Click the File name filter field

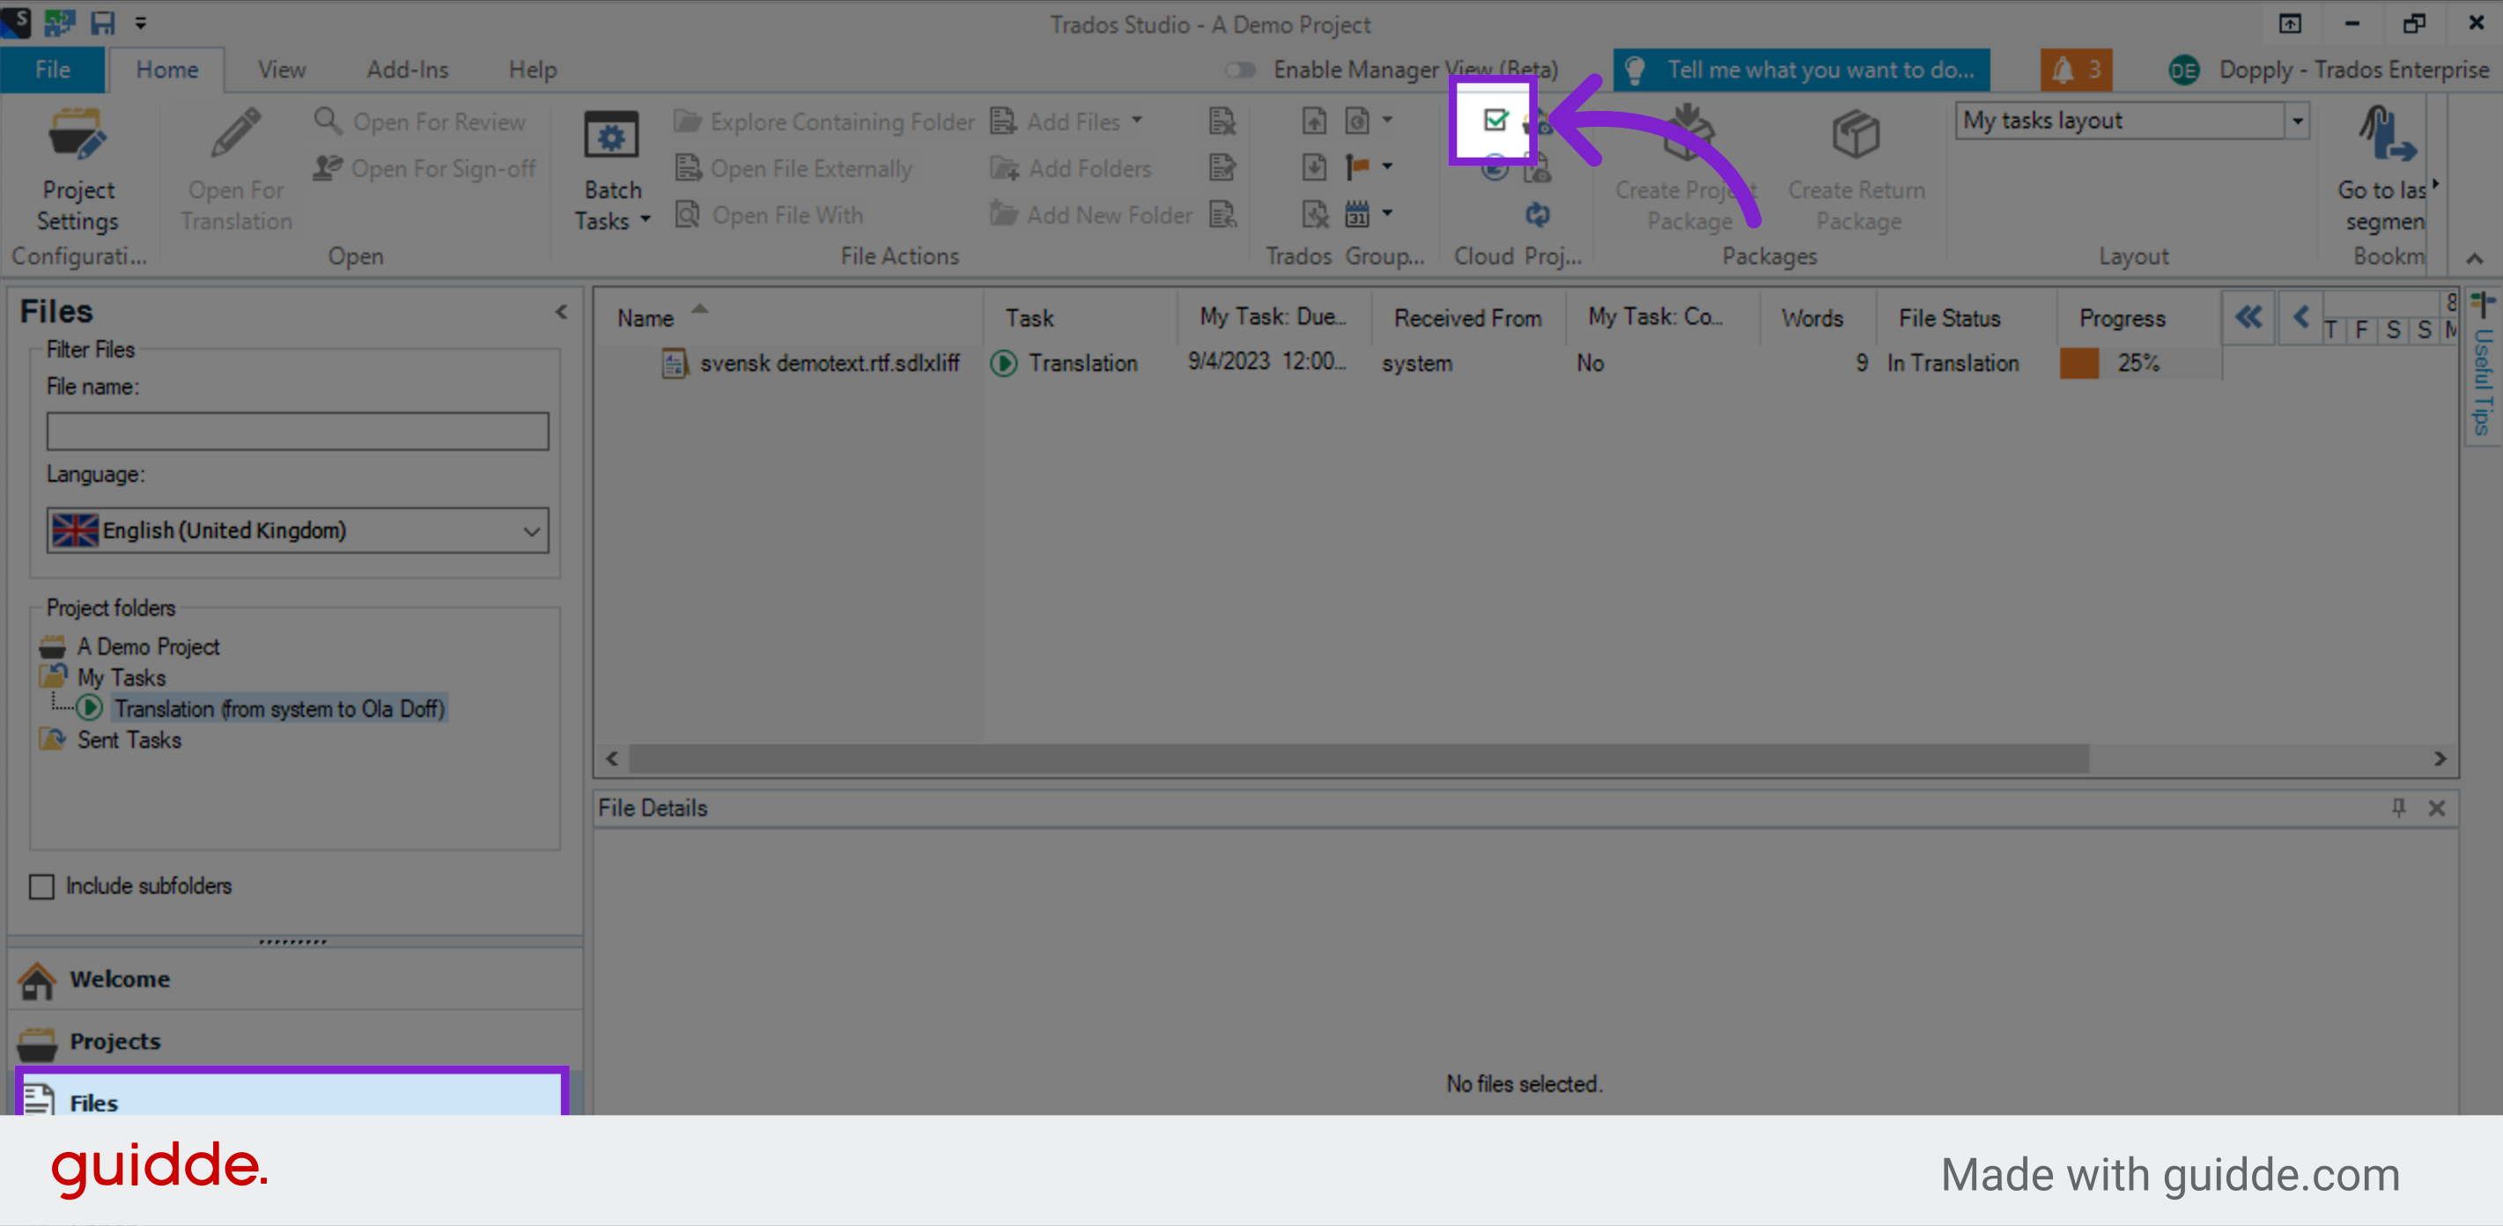point(298,432)
